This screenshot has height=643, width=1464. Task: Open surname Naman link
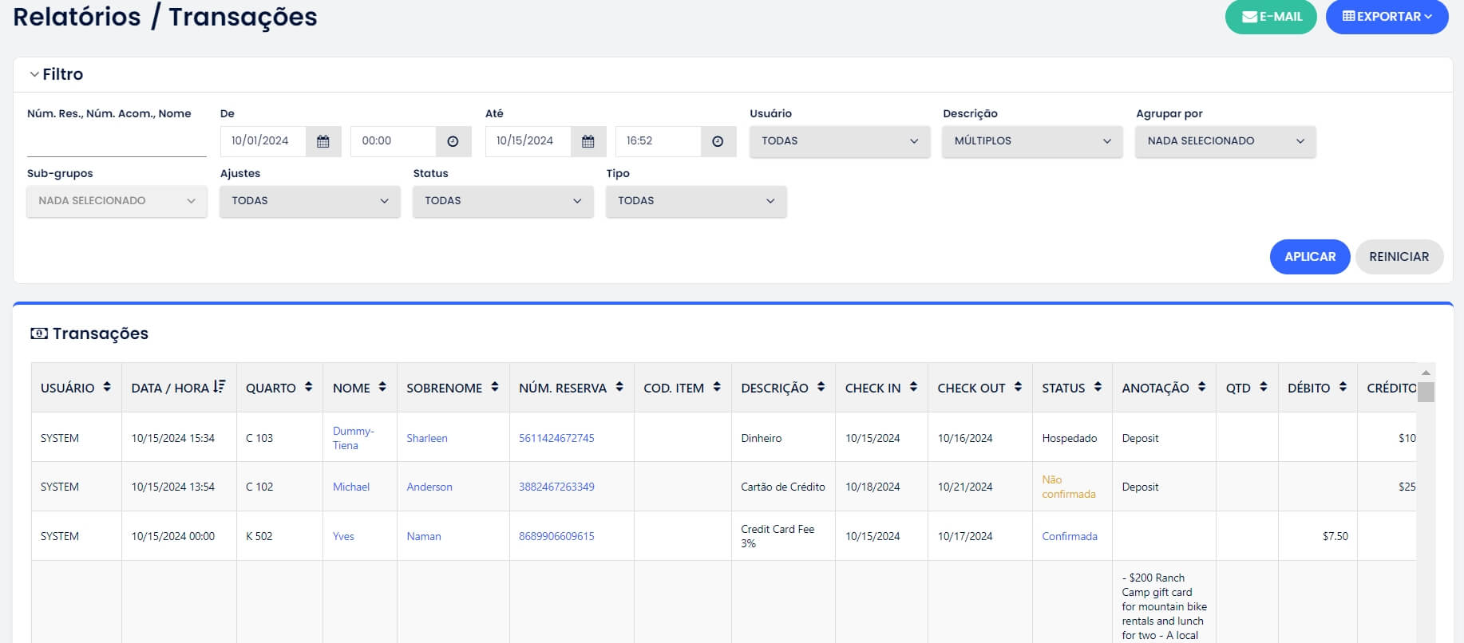(424, 536)
